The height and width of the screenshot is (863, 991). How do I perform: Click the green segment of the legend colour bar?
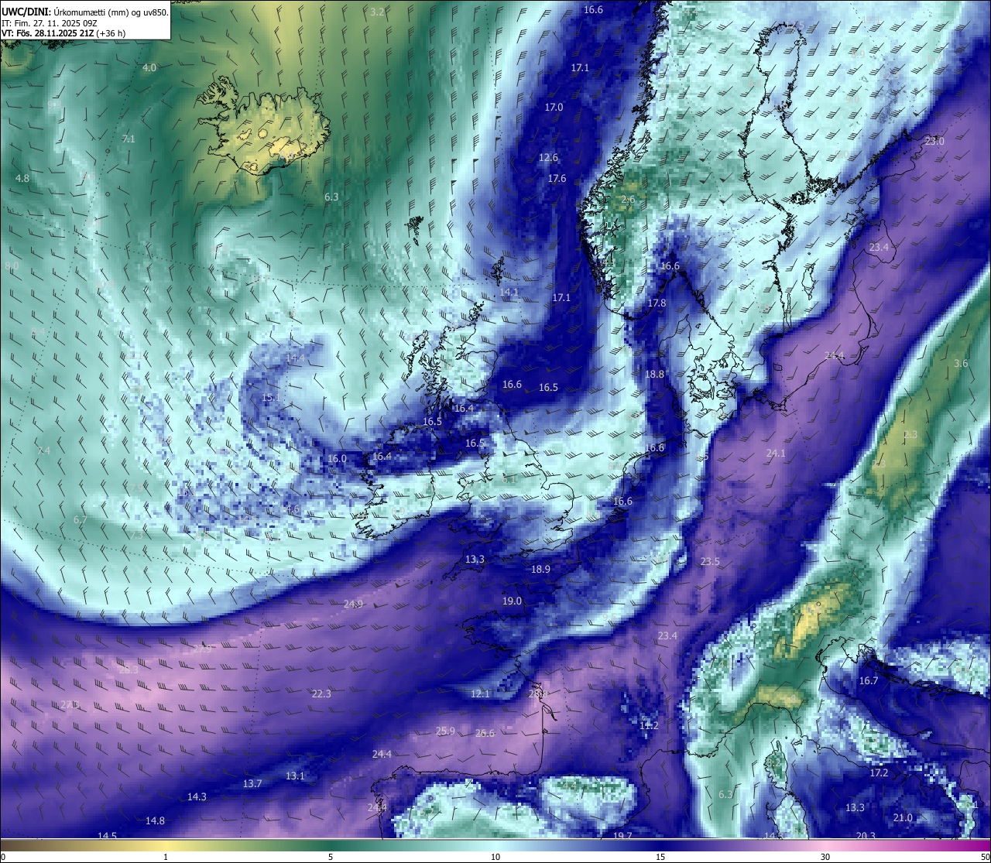coord(331,845)
